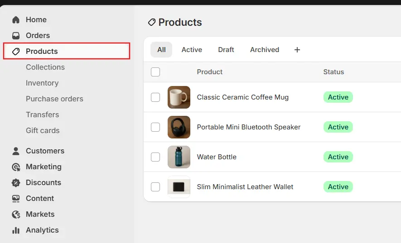Toggle the select-all products checkbox
This screenshot has width=401, height=243.
coord(155,72)
